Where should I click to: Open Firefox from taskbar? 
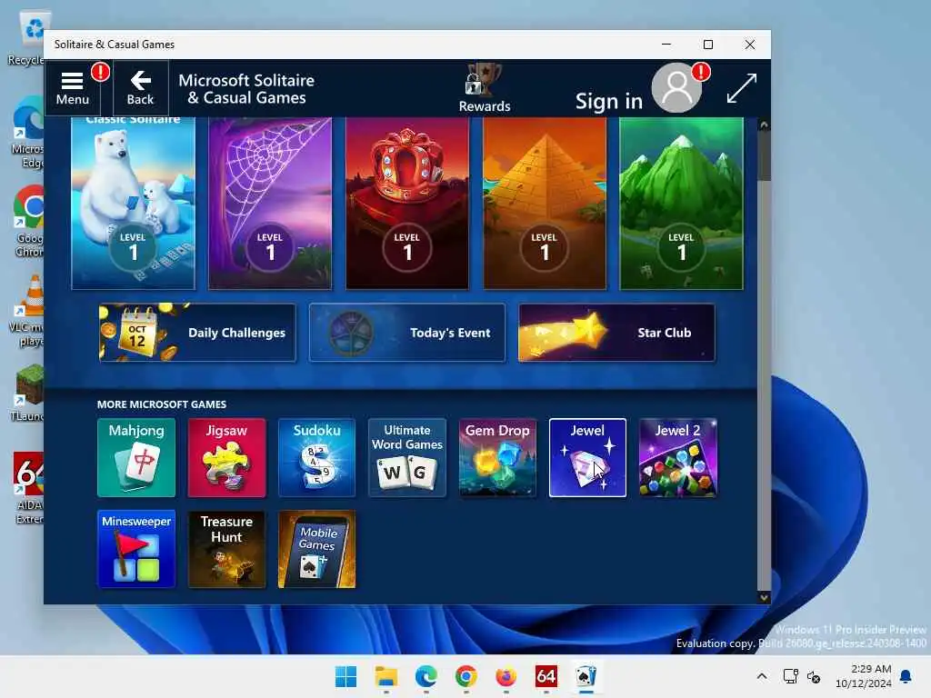click(506, 676)
